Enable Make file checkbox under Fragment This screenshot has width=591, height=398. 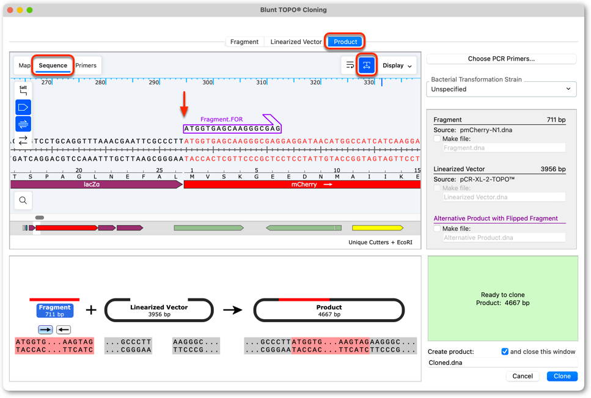pyautogui.click(x=437, y=139)
